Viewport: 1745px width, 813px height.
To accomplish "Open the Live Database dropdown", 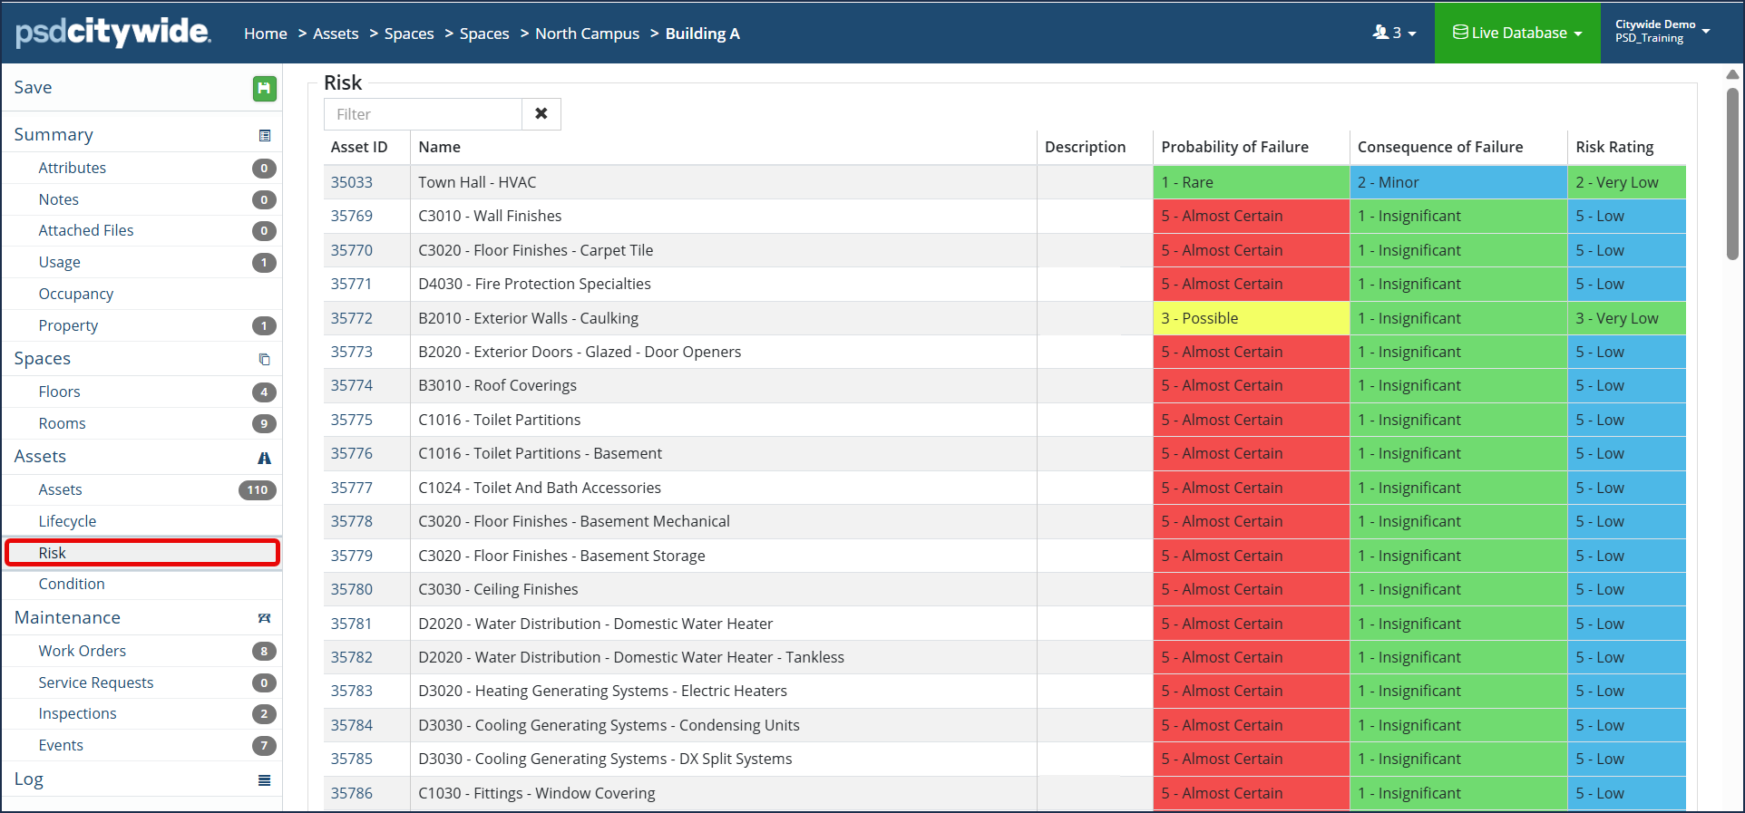I will click(x=1517, y=33).
